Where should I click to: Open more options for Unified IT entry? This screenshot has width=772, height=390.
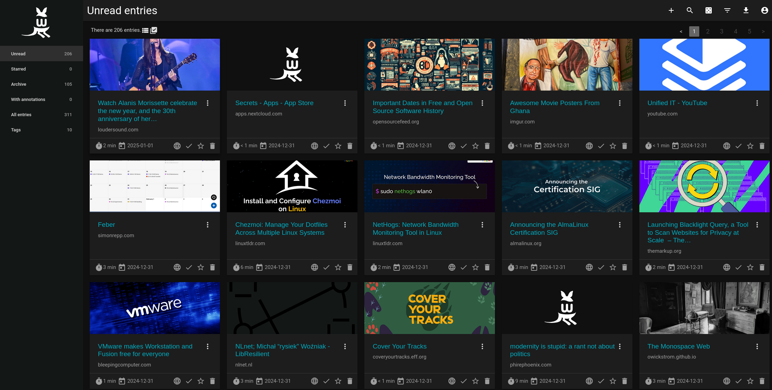point(757,103)
